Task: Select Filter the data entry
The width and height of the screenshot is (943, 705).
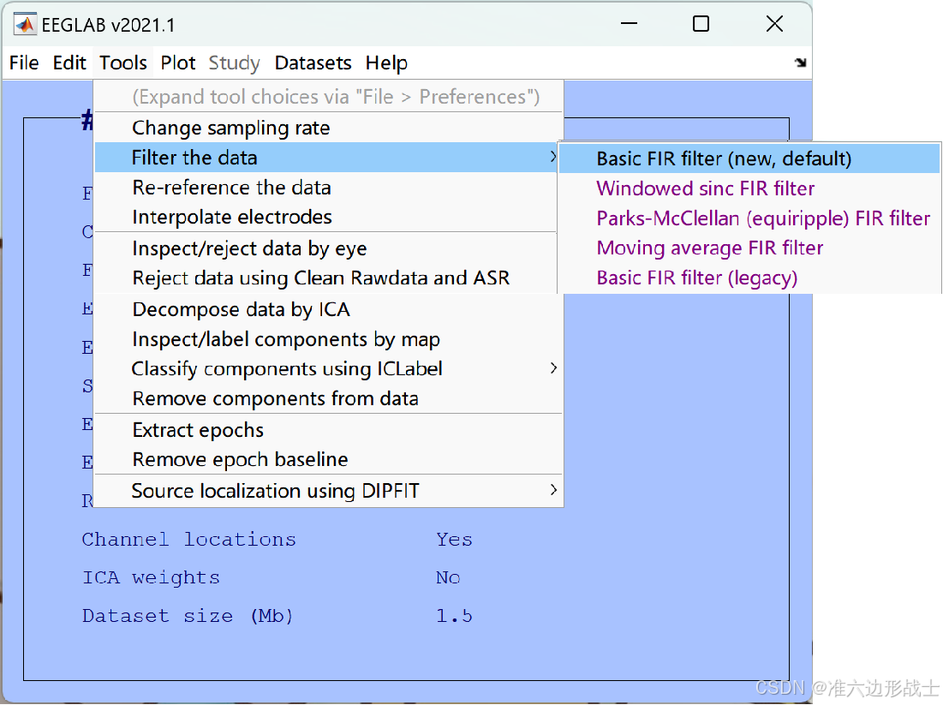Action: click(x=328, y=158)
